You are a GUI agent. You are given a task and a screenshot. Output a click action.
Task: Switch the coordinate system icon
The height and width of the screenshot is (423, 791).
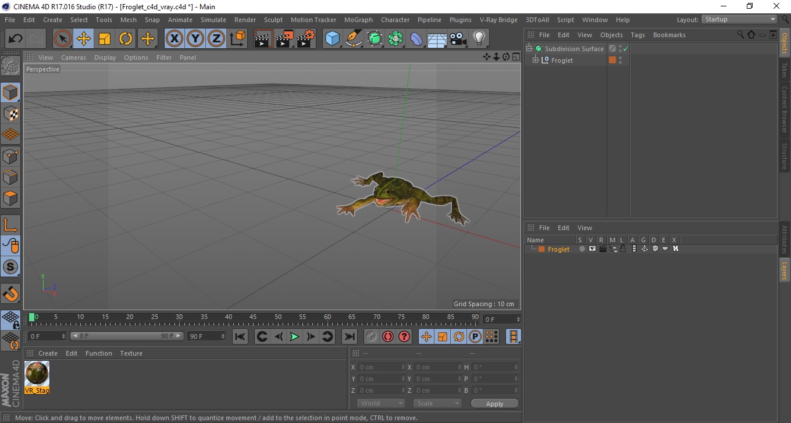click(x=237, y=39)
